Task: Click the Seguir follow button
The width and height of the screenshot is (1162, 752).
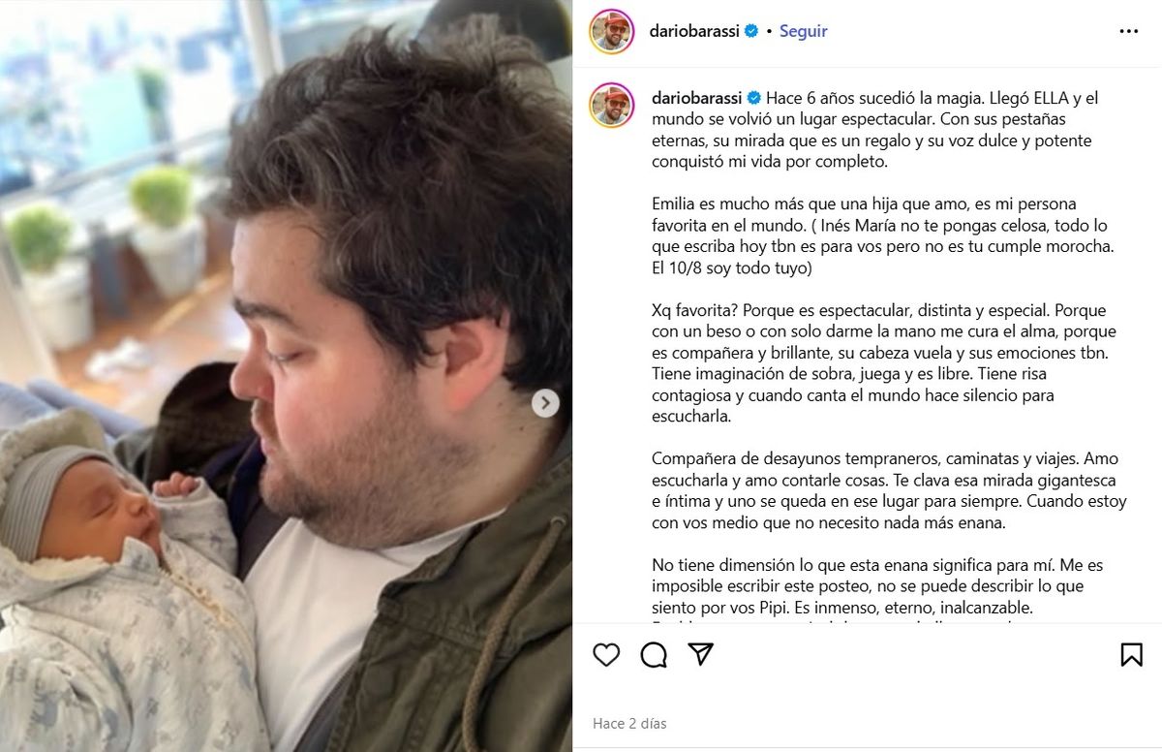Action: 804,31
